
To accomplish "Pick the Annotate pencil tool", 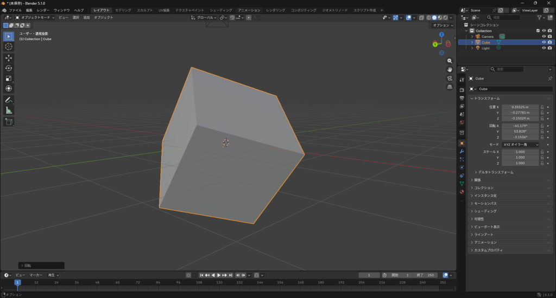I will [x=9, y=100].
